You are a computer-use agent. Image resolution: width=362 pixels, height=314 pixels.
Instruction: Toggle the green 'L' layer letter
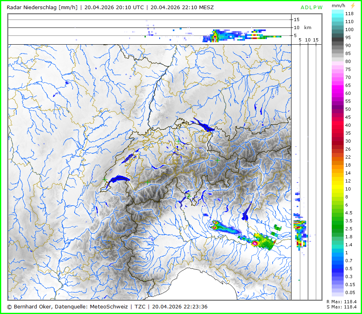click(311, 8)
